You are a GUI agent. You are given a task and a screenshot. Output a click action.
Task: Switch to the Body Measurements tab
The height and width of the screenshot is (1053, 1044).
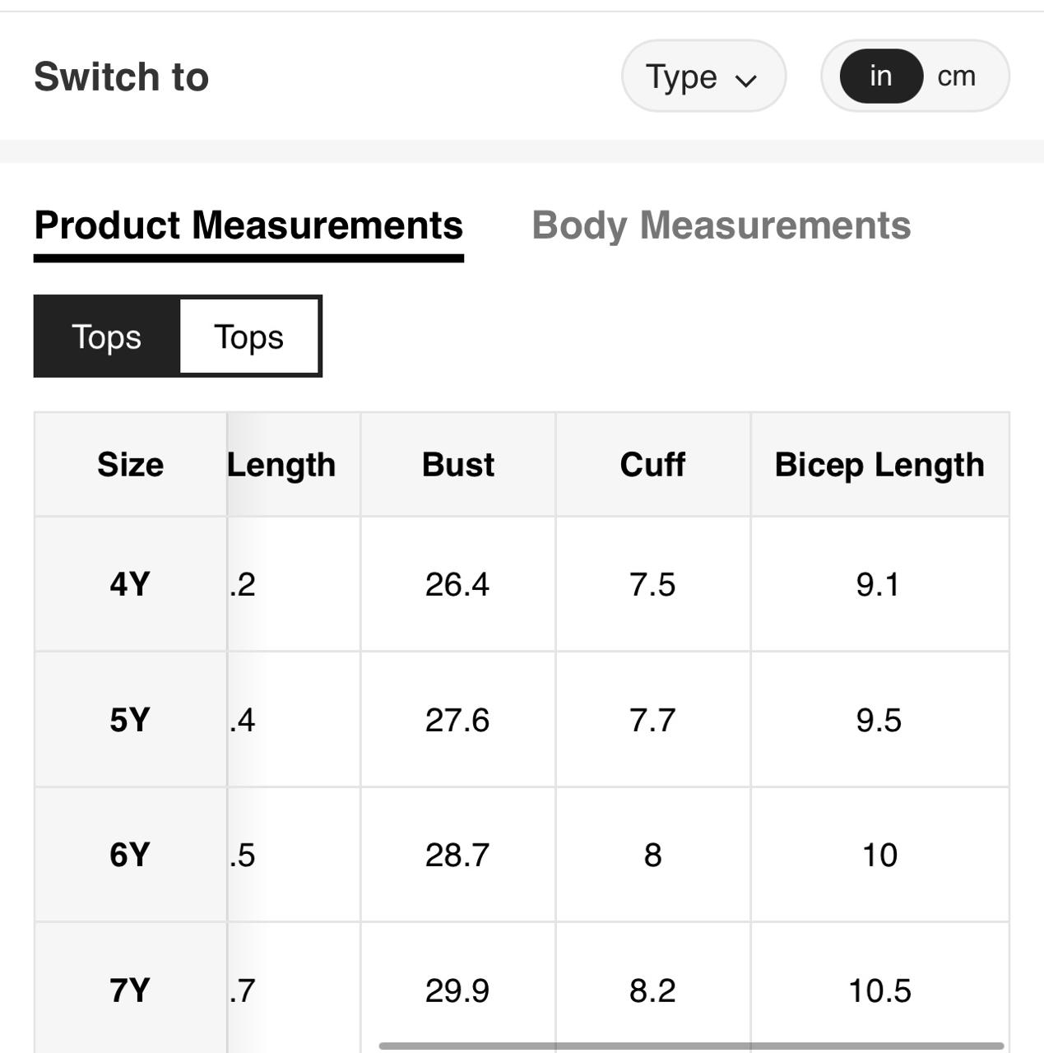tap(721, 226)
